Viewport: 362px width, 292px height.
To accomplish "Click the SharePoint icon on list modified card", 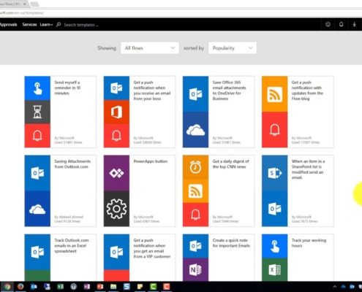I will 275,173.
